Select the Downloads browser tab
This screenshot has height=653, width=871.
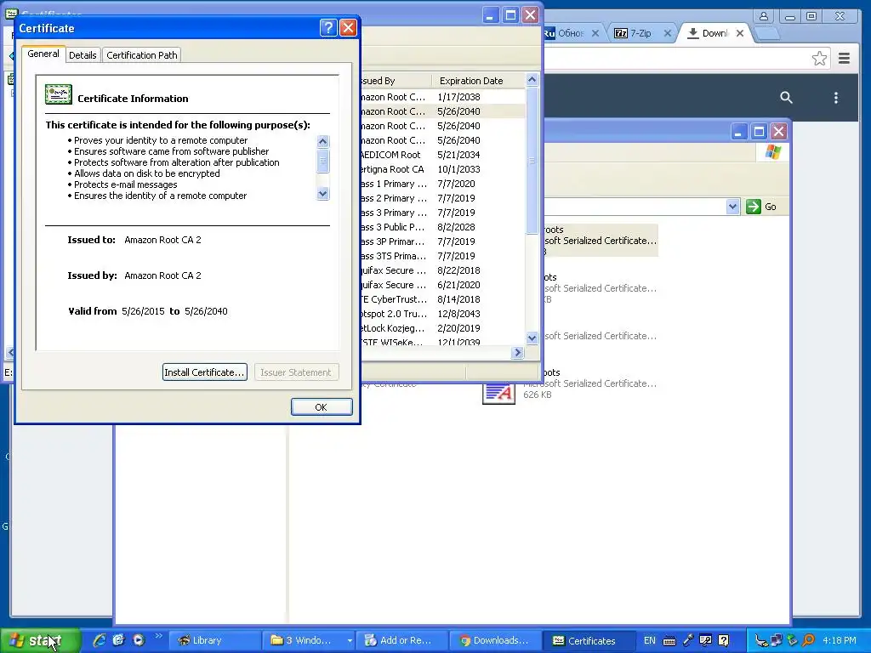[x=714, y=33]
